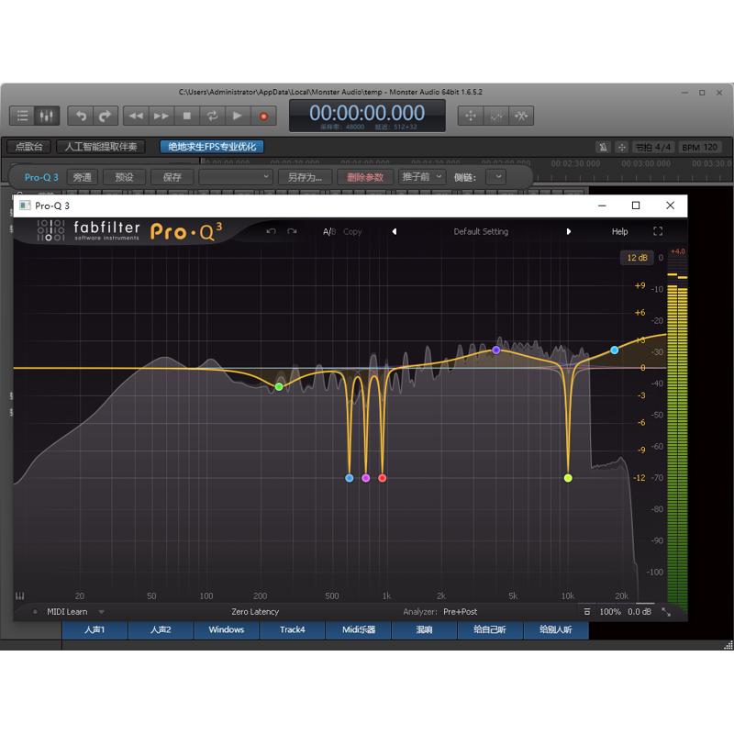The image size is (734, 734).
Task: Fast-forward the transport
Action: pyautogui.click(x=161, y=116)
